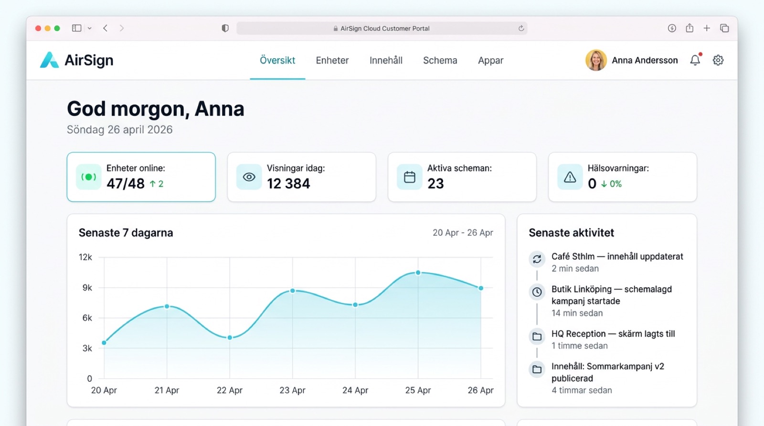The image size is (764, 426).
Task: Click the Hälsovarningar warning triangle icon
Action: tap(570, 177)
